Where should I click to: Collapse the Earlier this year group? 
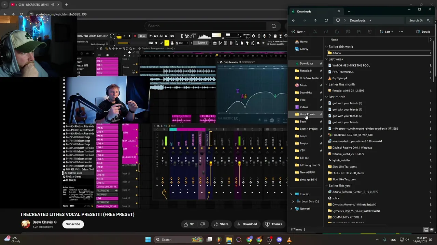click(326, 186)
